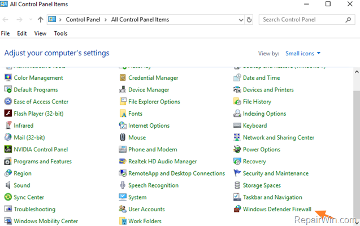The image size is (360, 226).
Task: Open the NVIDIA Control Panel icon
Action: coord(8,149)
